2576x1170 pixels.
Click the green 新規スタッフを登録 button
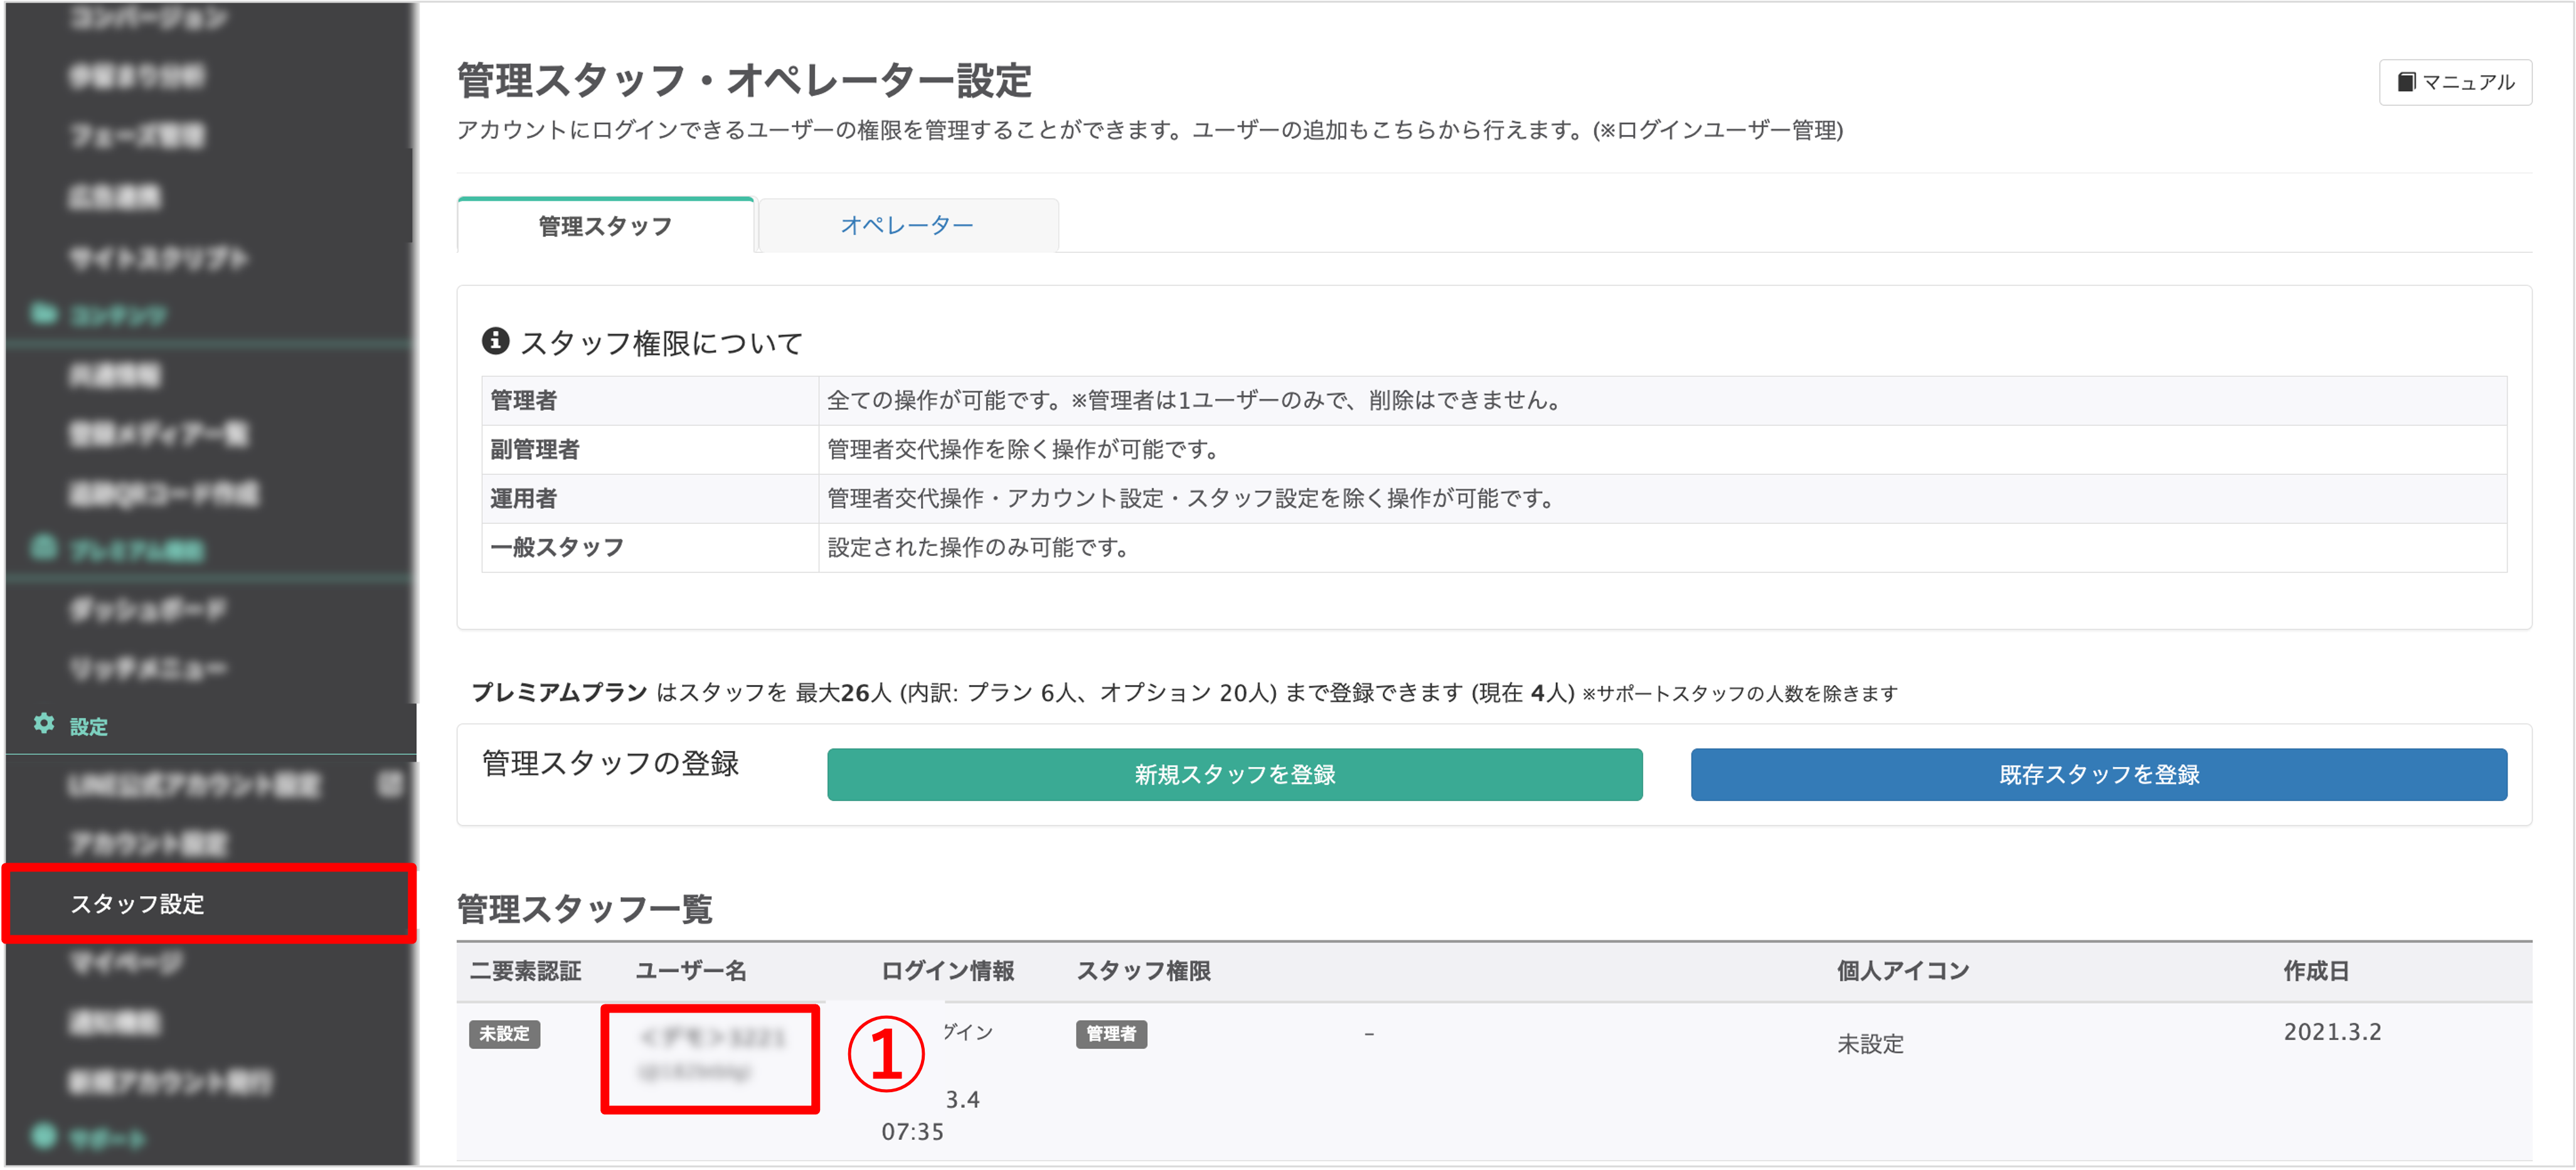pyautogui.click(x=1234, y=774)
